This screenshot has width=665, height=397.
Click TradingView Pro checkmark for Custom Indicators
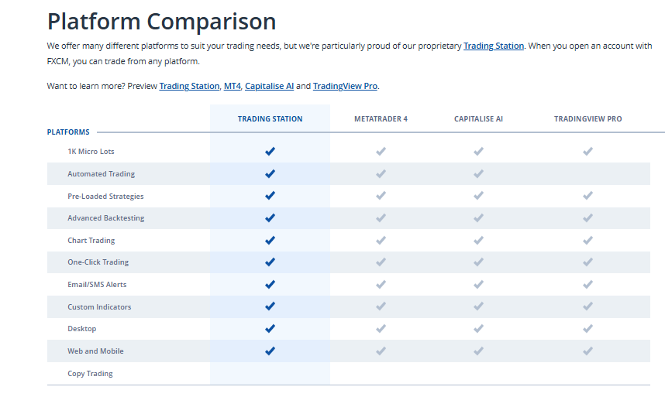[x=587, y=306]
